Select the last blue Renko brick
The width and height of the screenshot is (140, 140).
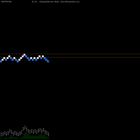tap(48, 61)
